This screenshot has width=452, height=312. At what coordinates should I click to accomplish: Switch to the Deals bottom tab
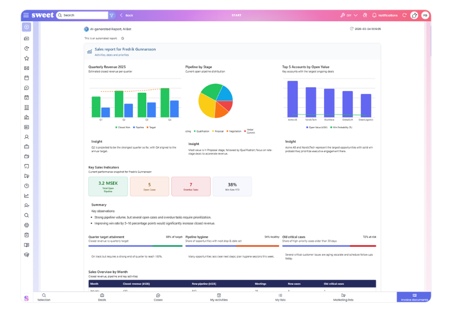pos(102,297)
